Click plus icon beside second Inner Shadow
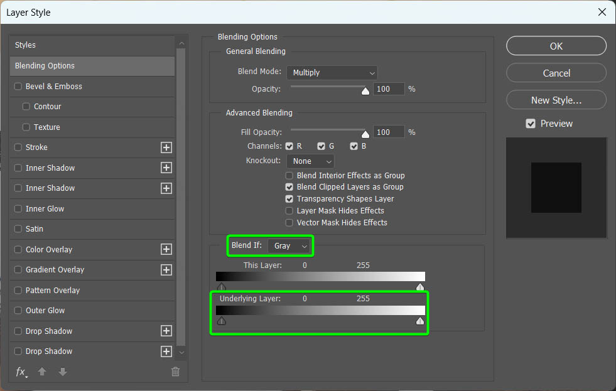The width and height of the screenshot is (616, 391). (x=166, y=188)
